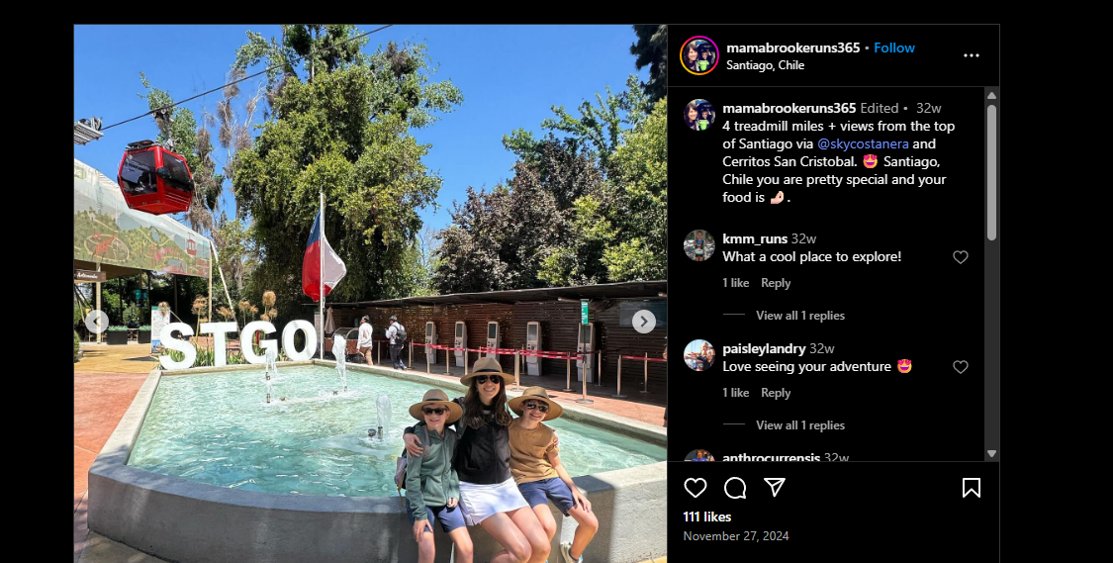Open kmm_runs profile avatar
This screenshot has width=1113, height=563.
point(699,245)
